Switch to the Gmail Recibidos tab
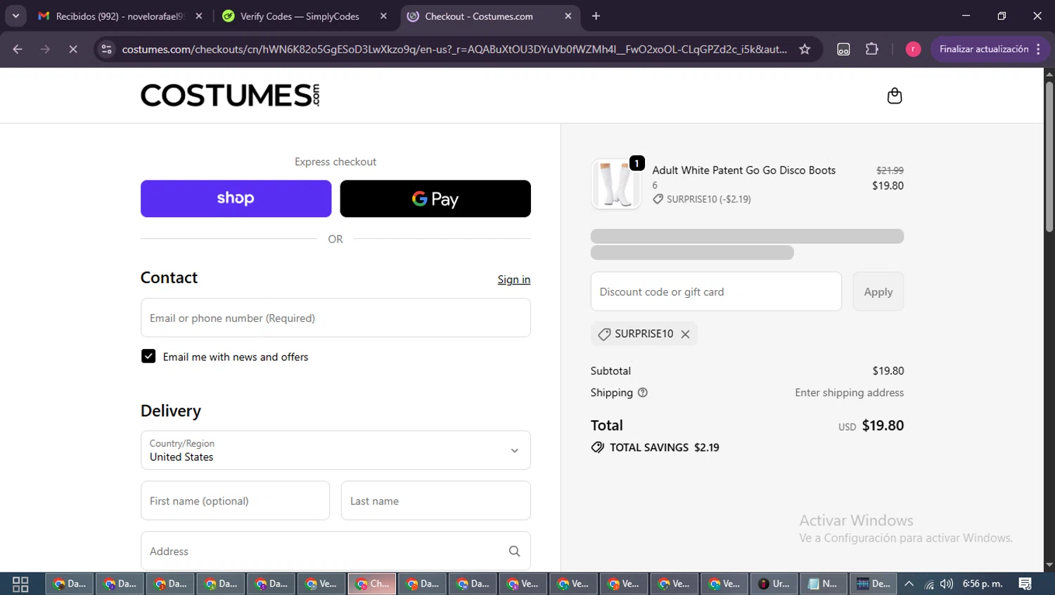Image resolution: width=1055 pixels, height=595 pixels. [121, 16]
